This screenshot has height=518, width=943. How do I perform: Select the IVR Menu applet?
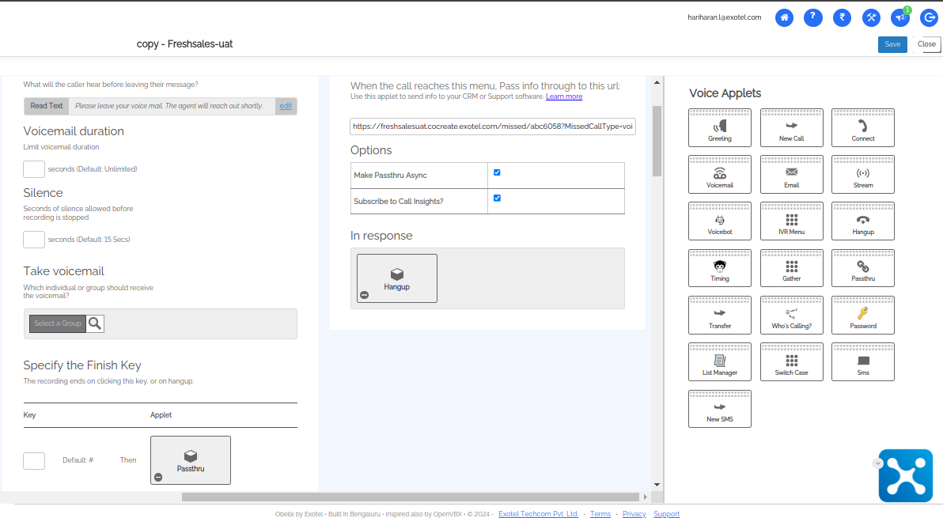[x=791, y=221]
